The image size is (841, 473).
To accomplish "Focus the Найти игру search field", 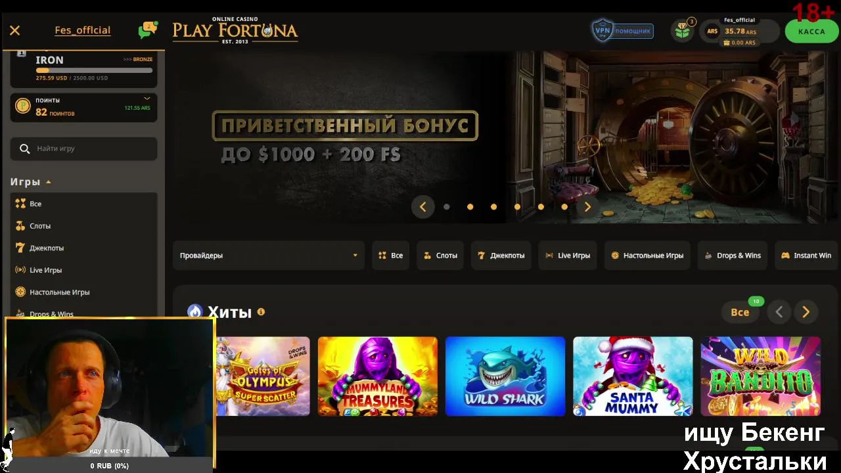I will click(83, 148).
